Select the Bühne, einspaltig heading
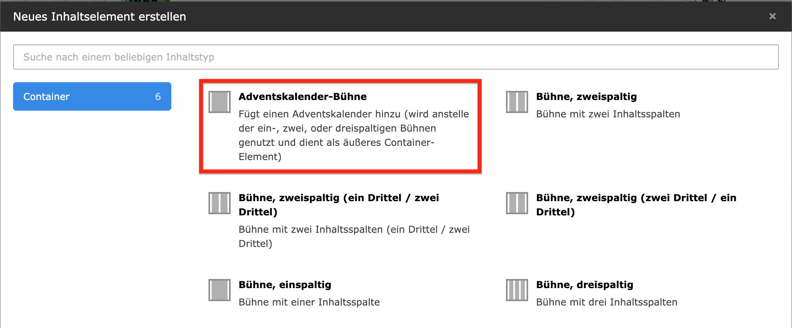792x328 pixels. tap(285, 285)
